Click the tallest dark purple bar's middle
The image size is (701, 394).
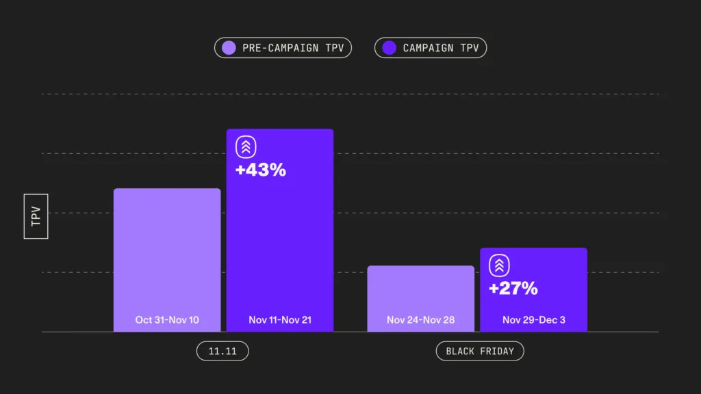[x=280, y=233]
